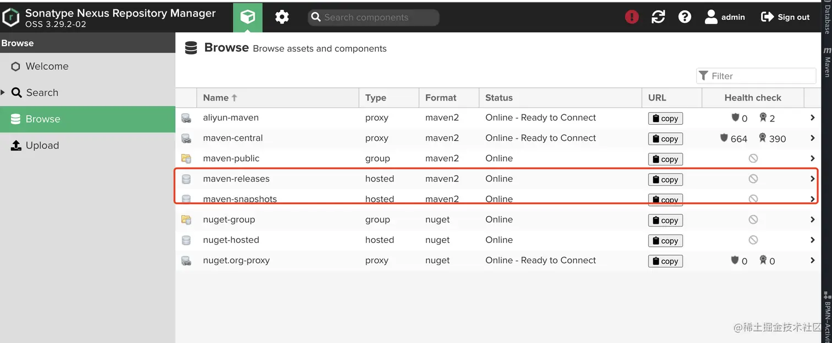
Task: Sort by the Name column header
Action: 277,97
